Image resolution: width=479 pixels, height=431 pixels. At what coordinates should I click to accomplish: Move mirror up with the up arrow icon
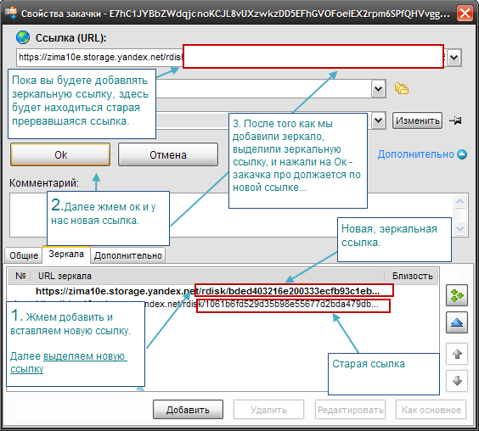coord(457,354)
